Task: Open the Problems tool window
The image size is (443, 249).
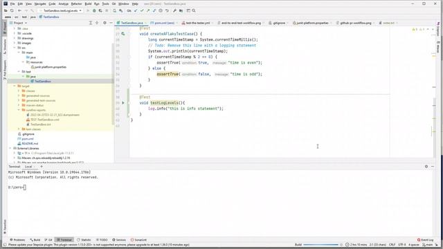Action: tap(17, 240)
